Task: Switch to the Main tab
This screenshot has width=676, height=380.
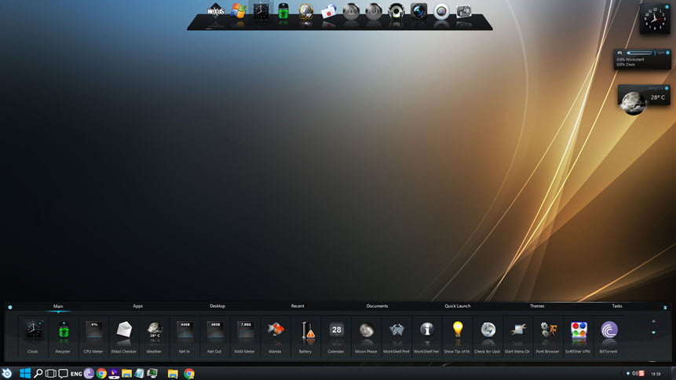Action: (58, 306)
